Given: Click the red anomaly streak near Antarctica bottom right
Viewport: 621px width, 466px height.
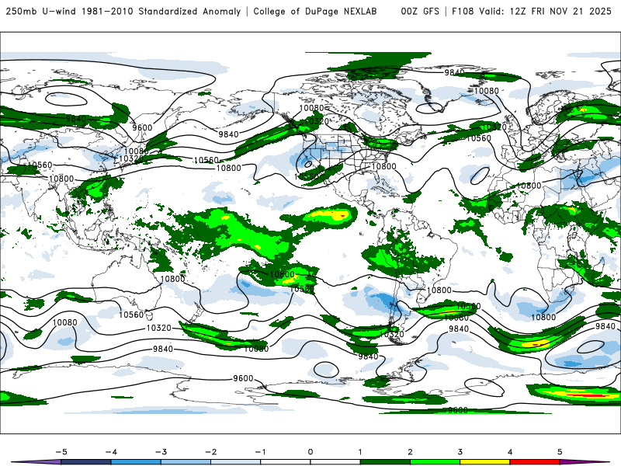Looking at the screenshot, I should [x=589, y=395].
